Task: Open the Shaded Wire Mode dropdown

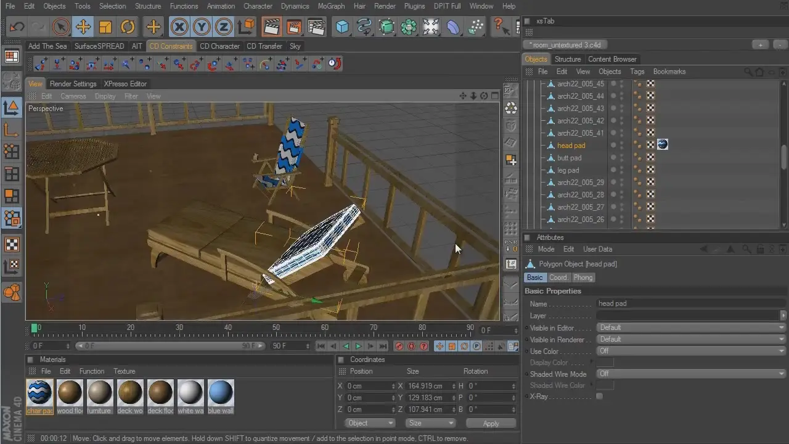Action: 690,374
